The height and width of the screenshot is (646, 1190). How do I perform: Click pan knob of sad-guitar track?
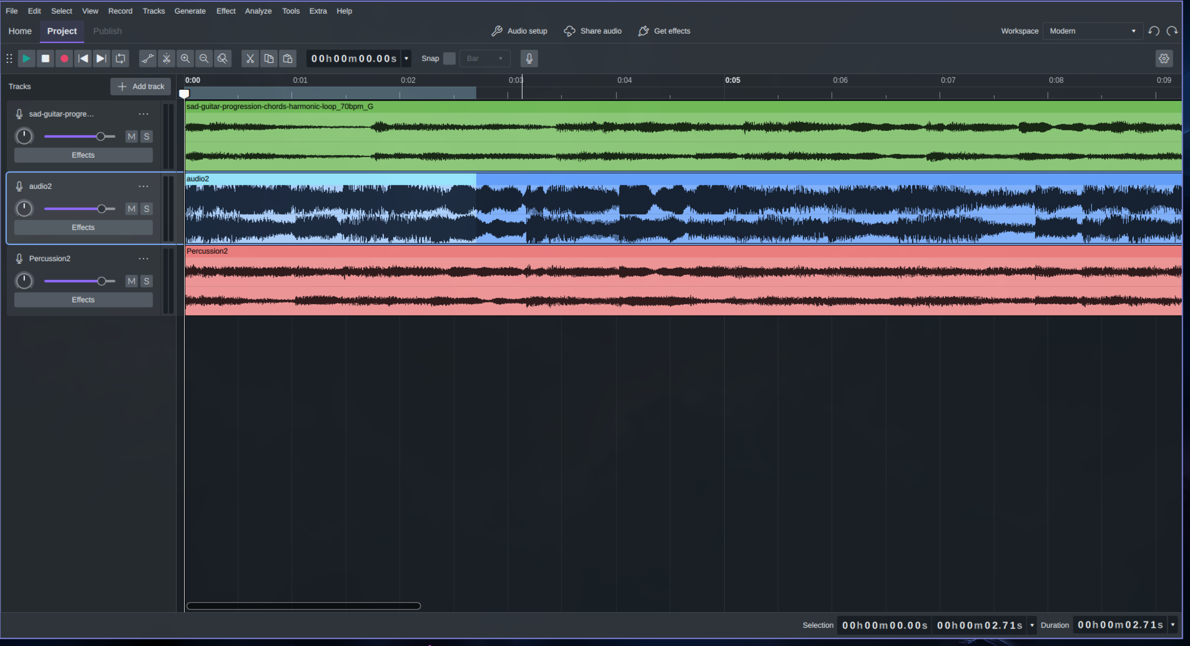pyautogui.click(x=24, y=137)
